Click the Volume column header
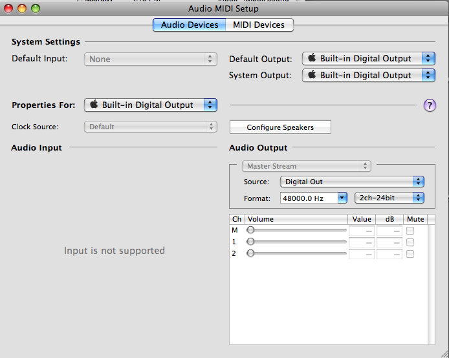Screen dimensions: 449x358 [296, 219]
